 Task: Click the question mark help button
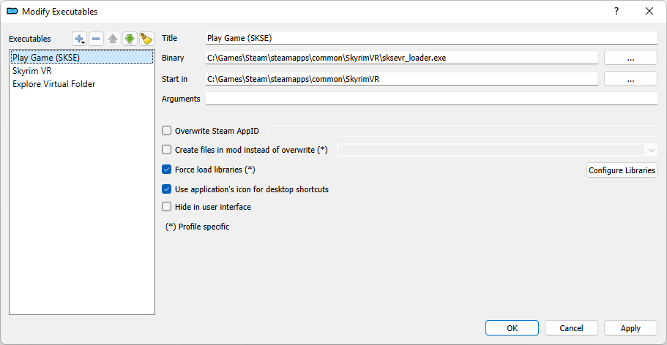[616, 12]
